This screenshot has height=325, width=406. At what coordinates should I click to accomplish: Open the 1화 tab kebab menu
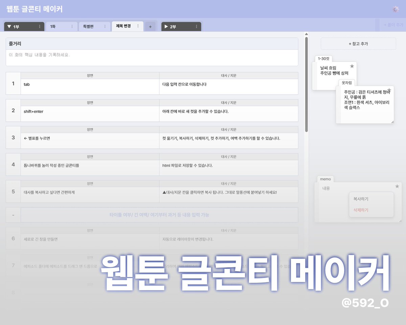(72, 26)
